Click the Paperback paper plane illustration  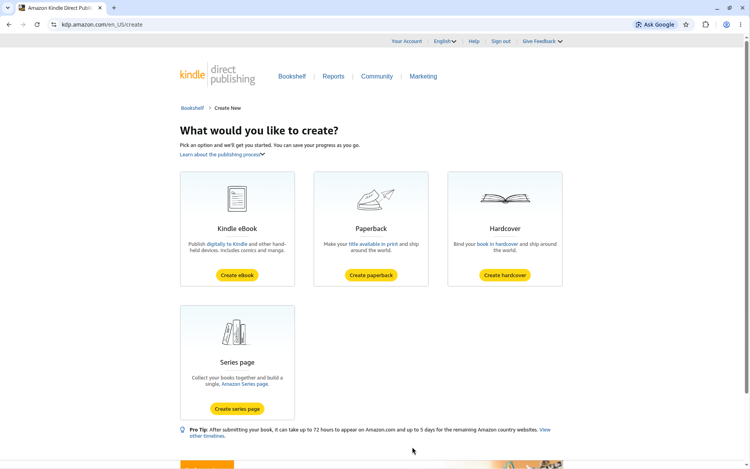coord(375,199)
